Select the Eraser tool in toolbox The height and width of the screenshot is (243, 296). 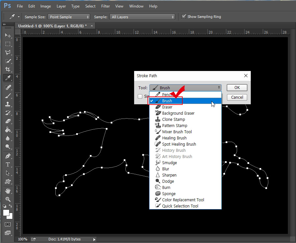pyautogui.click(x=8, y=121)
